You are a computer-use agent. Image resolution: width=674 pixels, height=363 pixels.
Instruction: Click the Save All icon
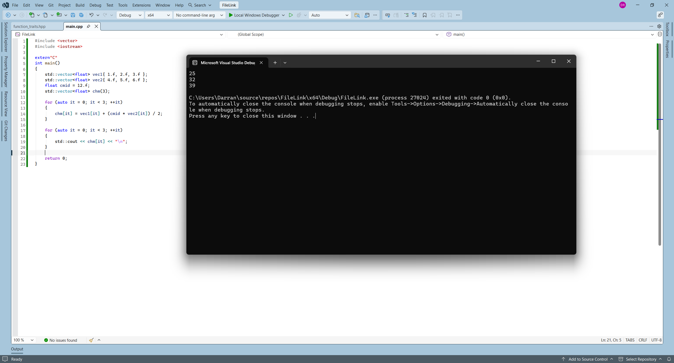click(81, 15)
